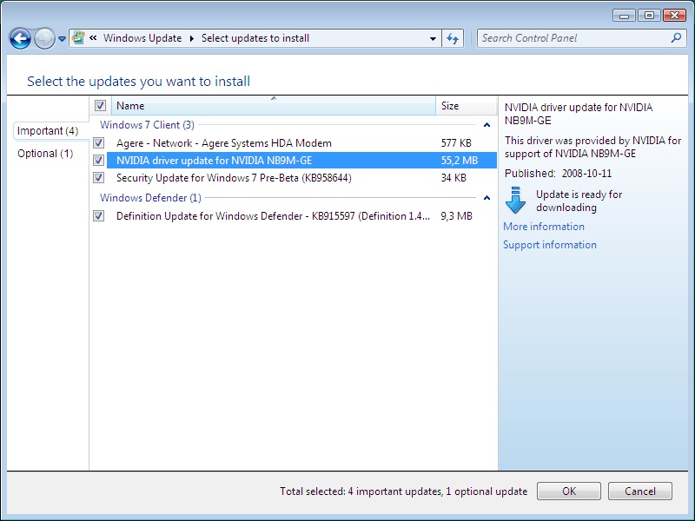This screenshot has height=521, width=695.
Task: Maximize the Windows Update window
Action: tap(649, 16)
